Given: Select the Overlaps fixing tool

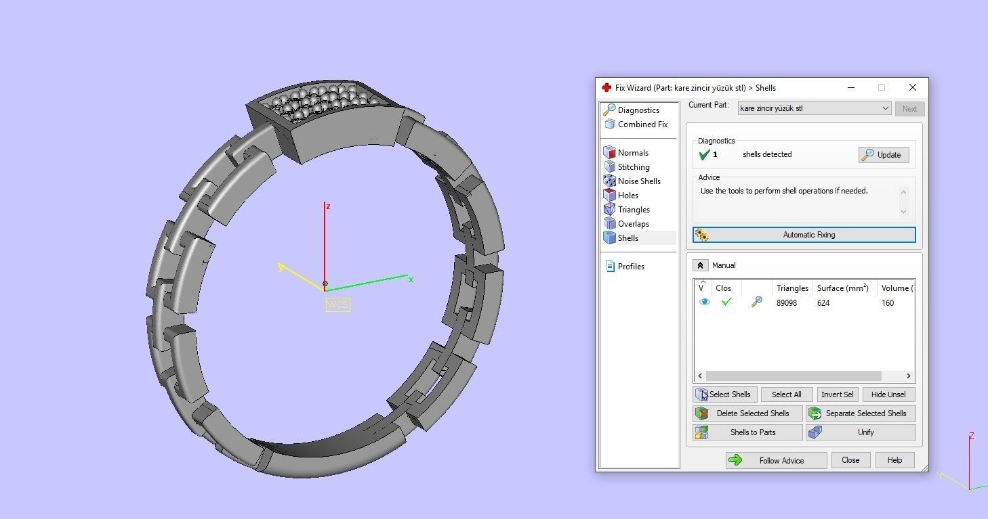Looking at the screenshot, I should click(632, 223).
